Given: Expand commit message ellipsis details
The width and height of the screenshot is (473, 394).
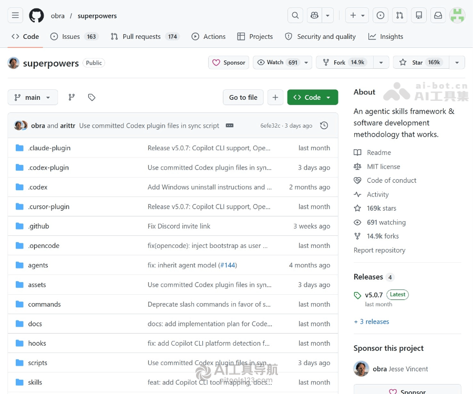Looking at the screenshot, I should pyautogui.click(x=230, y=126).
